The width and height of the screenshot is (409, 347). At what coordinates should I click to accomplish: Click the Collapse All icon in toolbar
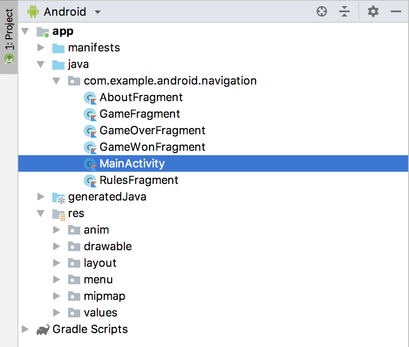pyautogui.click(x=344, y=12)
